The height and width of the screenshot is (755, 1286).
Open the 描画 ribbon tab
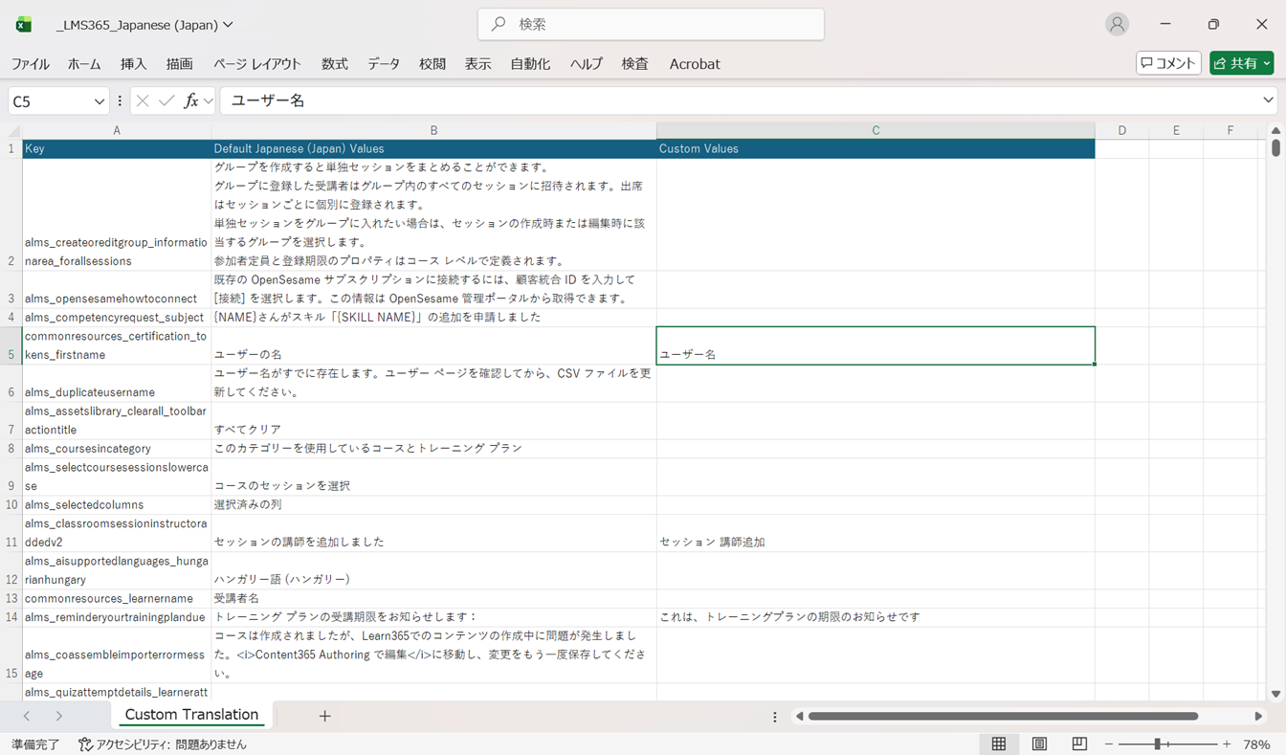coord(179,64)
